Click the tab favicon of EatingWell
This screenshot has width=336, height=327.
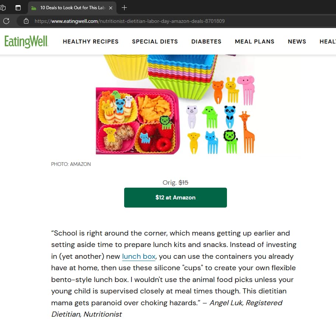click(x=34, y=8)
